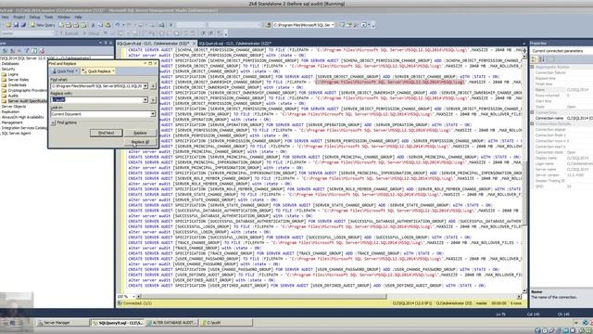The height and width of the screenshot is (334, 593).
Task: Click the Replace All button
Action: pos(140,142)
